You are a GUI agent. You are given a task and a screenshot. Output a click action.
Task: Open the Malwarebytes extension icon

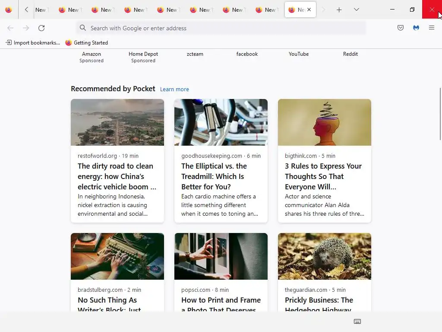(416, 28)
